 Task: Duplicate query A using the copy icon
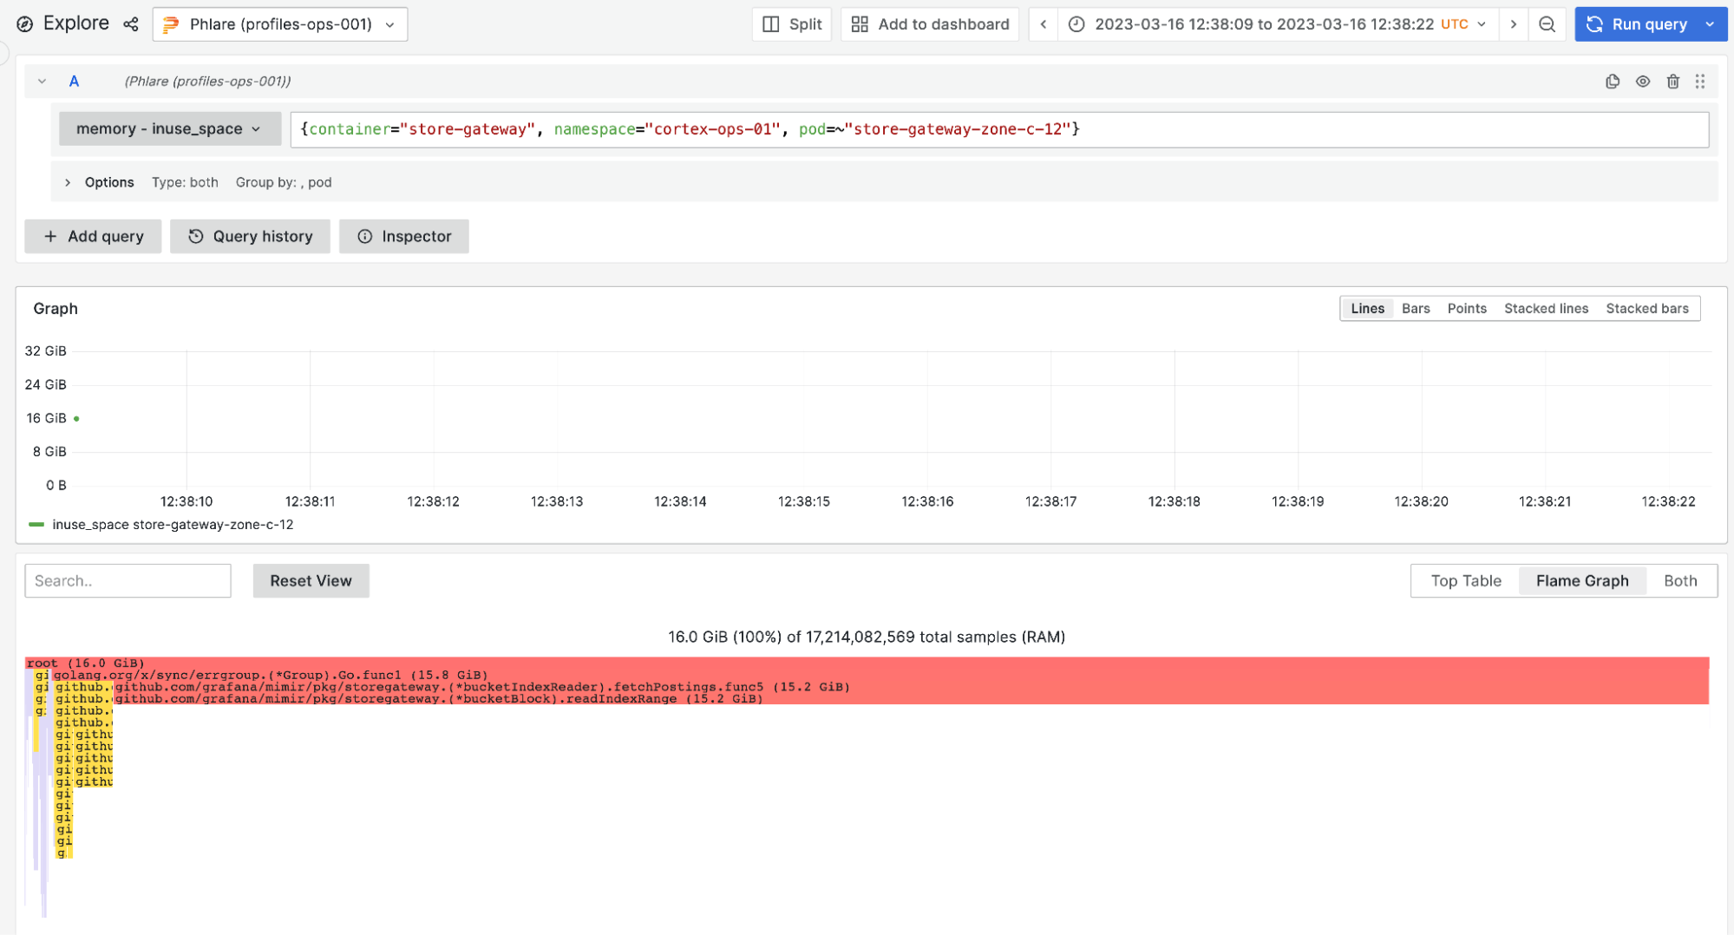pos(1612,81)
